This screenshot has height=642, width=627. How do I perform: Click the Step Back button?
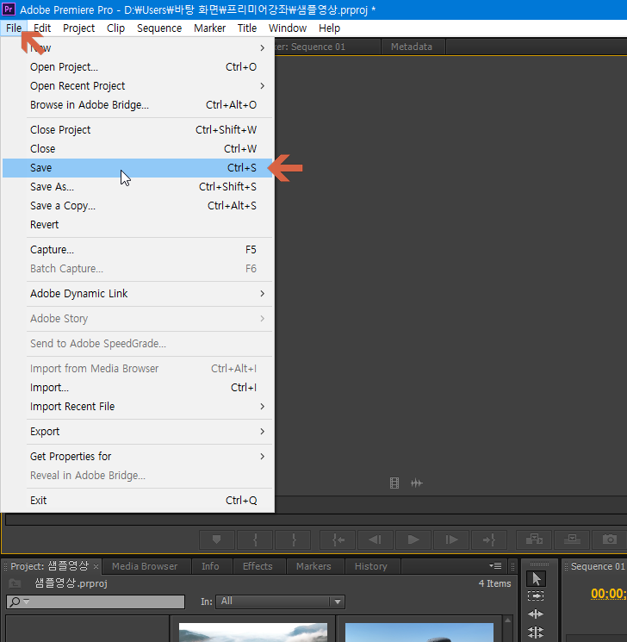(x=376, y=539)
